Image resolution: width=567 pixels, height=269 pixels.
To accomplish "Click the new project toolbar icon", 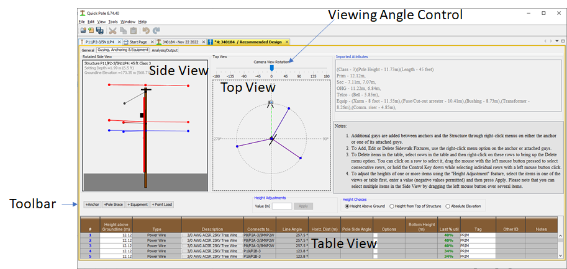I will click(x=91, y=31).
